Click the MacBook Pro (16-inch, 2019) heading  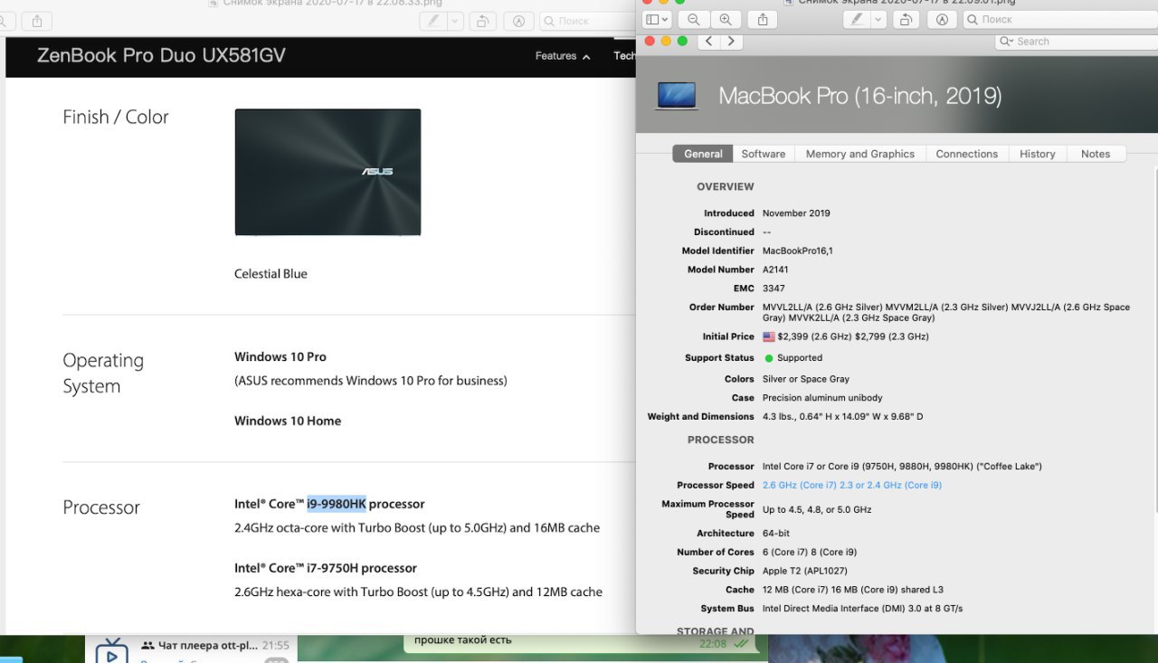(859, 96)
